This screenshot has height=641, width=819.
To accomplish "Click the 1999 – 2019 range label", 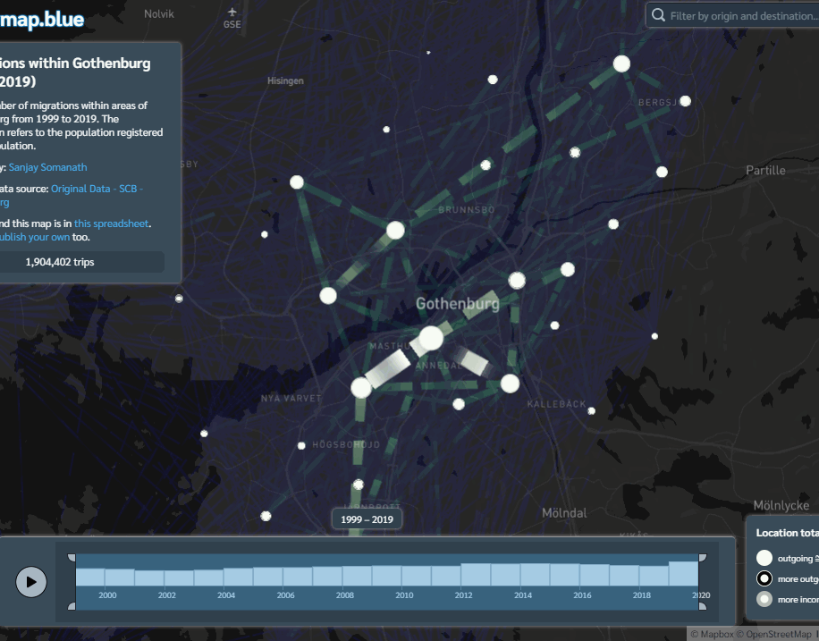I will click(367, 519).
